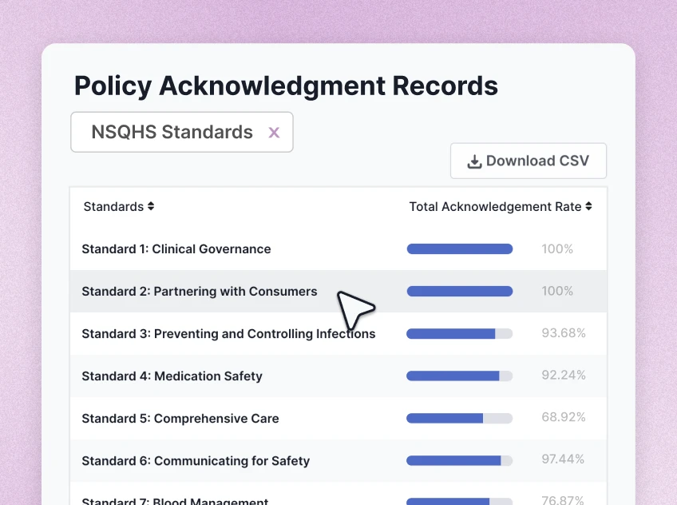
Task: Click Standard 5: Comprehensive Care entry
Action: click(x=180, y=418)
